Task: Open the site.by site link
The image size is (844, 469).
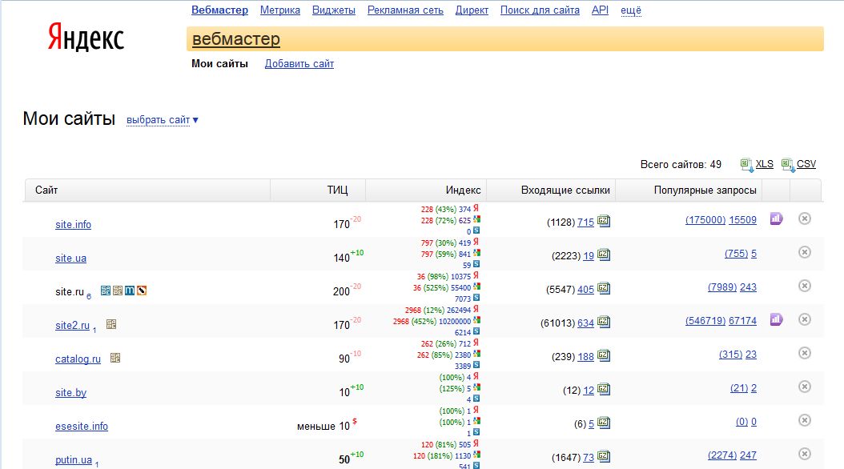Action: (x=70, y=393)
